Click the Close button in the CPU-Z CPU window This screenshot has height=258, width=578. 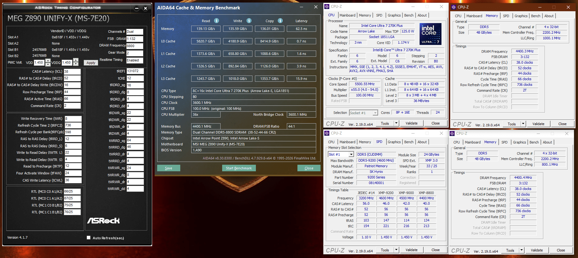(x=436, y=123)
